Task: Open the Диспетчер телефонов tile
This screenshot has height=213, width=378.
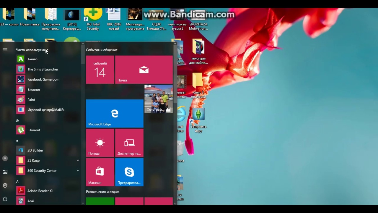Action: coord(129,143)
